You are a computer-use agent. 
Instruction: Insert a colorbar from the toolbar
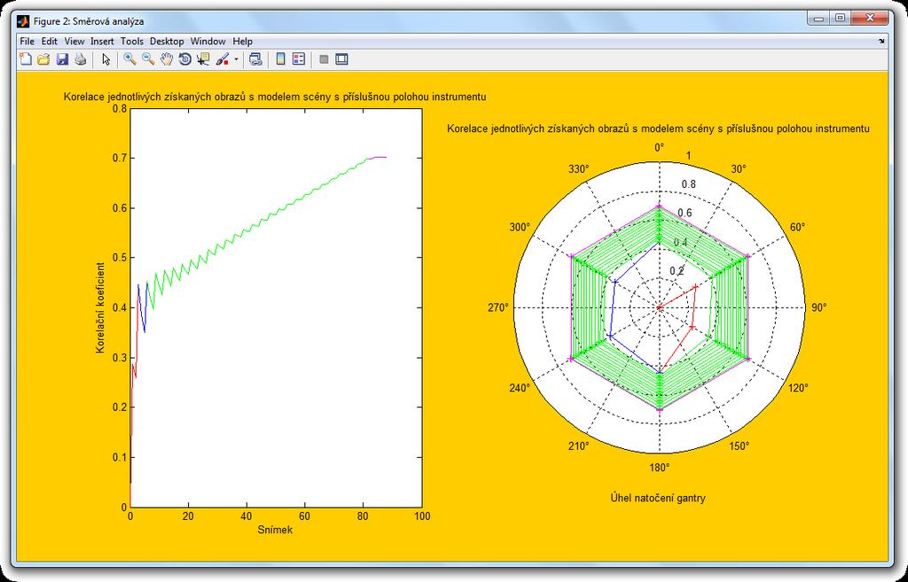pos(281,59)
